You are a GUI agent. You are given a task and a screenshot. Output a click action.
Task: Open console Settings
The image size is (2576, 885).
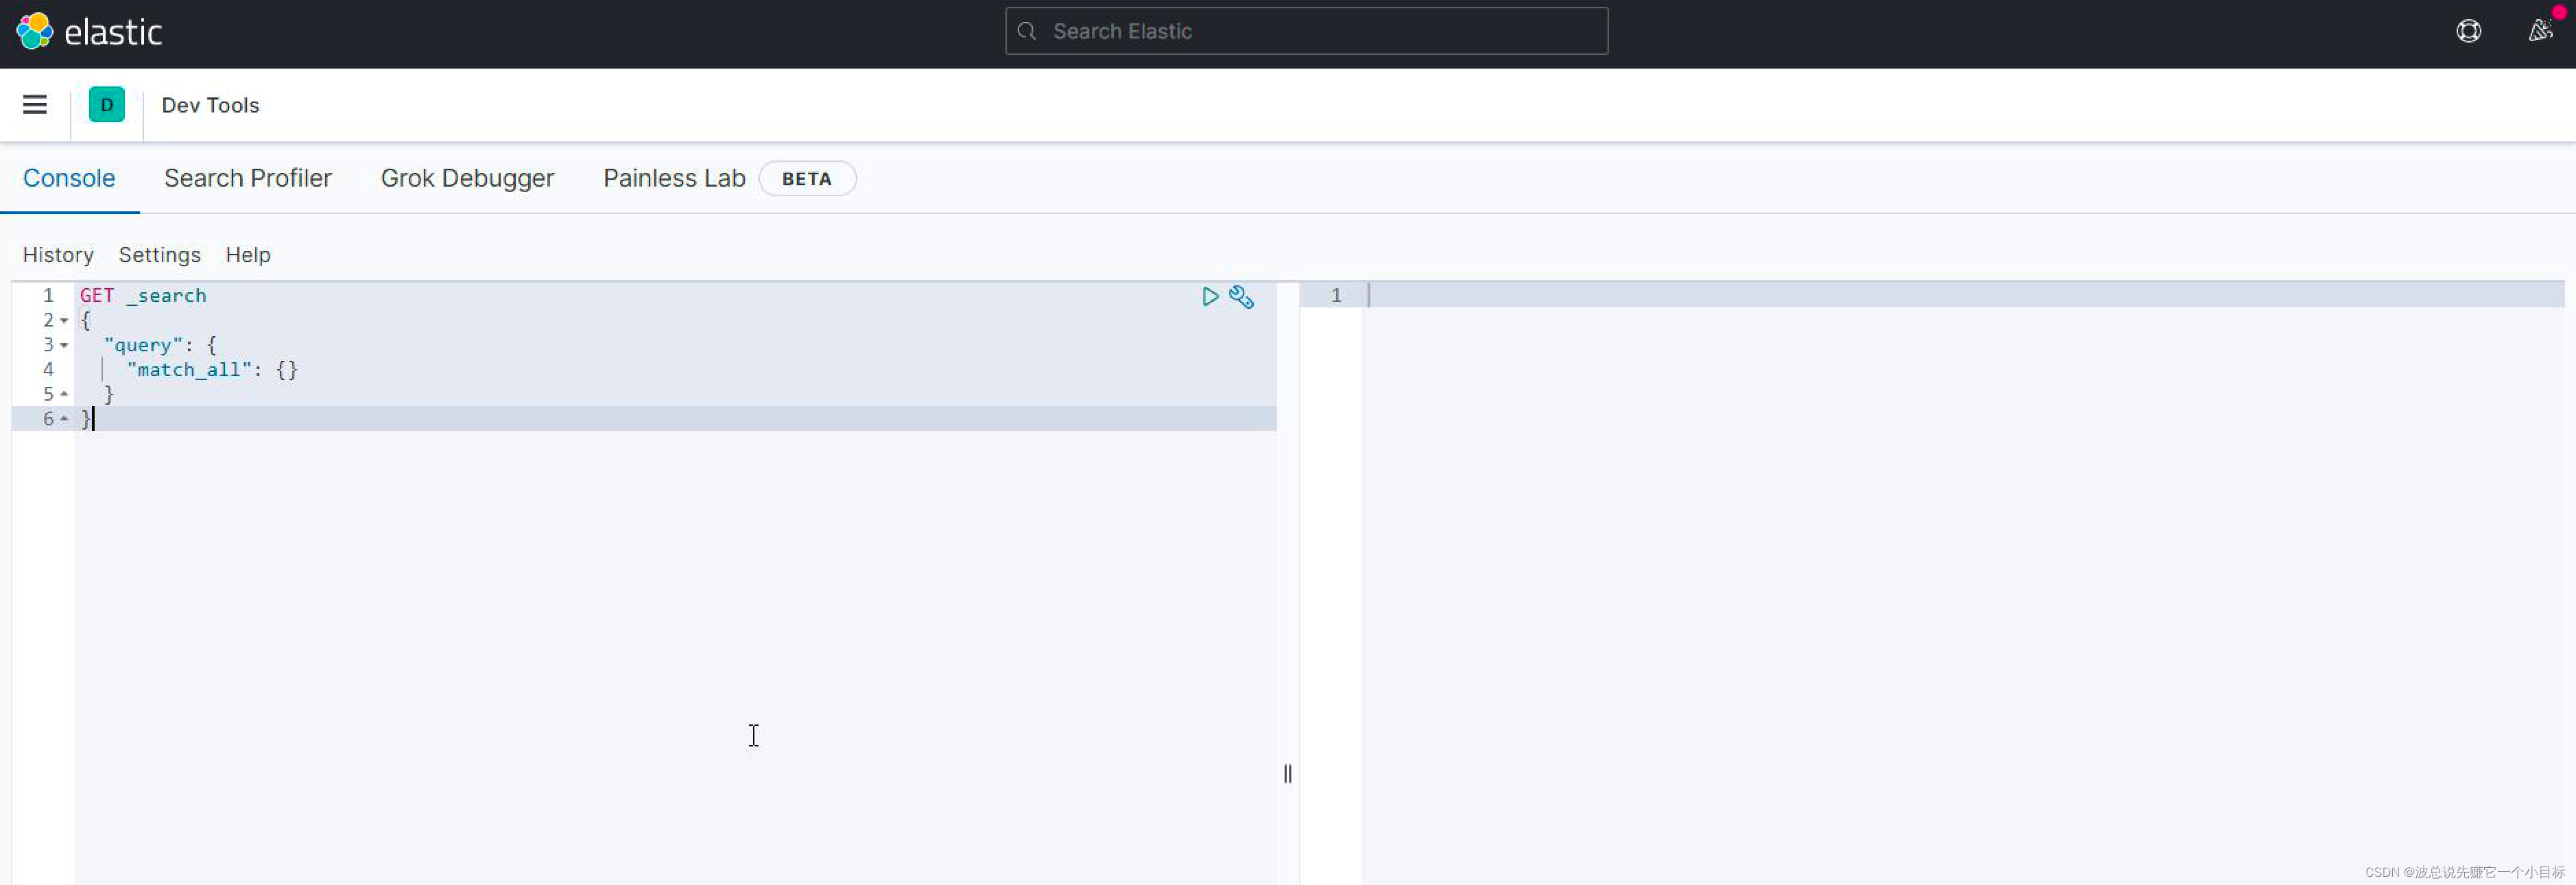[160, 255]
